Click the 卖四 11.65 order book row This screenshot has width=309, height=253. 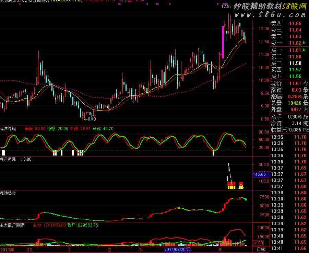point(286,24)
